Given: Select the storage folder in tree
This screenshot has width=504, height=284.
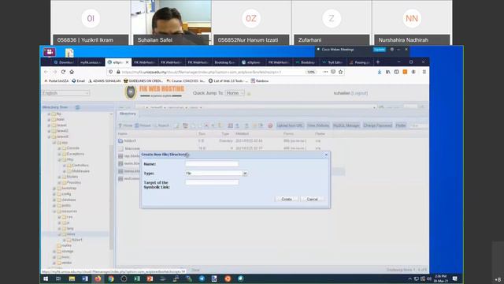Looking at the screenshot, I should 68,251.
